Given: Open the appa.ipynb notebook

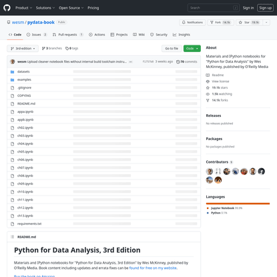Looking at the screenshot, I should (x=25, y=111).
